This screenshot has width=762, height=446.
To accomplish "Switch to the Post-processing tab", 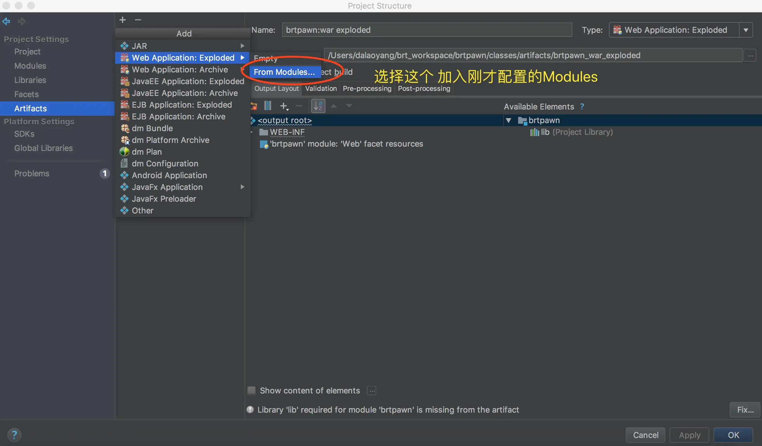I will 424,88.
